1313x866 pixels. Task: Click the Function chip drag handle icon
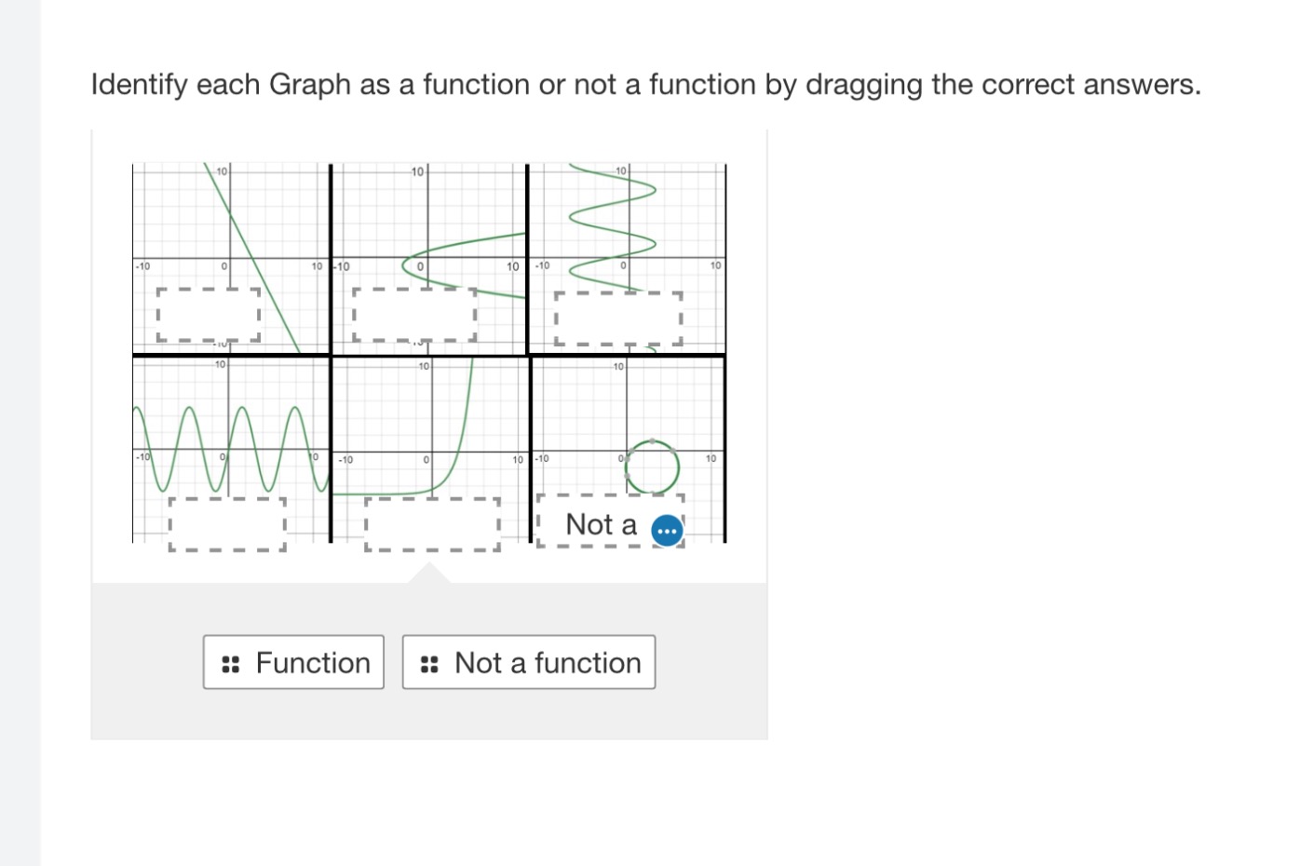point(231,664)
